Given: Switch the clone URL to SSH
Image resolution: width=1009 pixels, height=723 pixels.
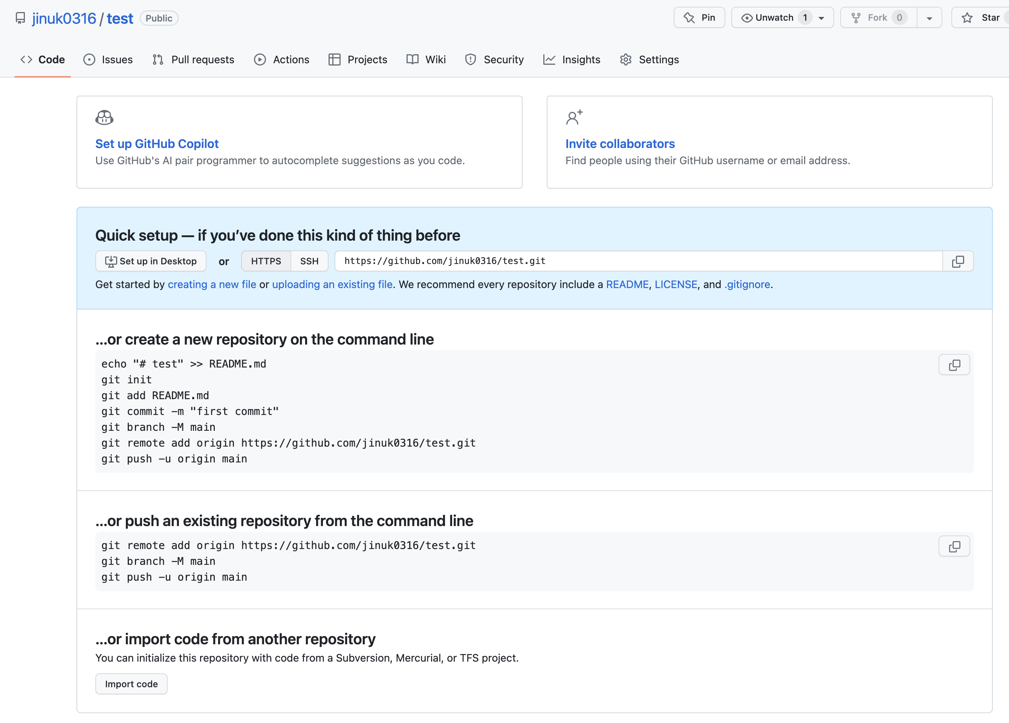Looking at the screenshot, I should [x=309, y=261].
